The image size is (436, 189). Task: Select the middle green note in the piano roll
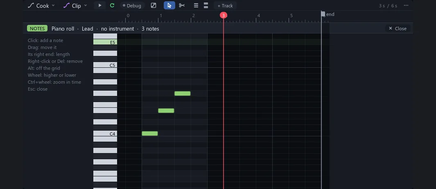pyautogui.click(x=166, y=111)
